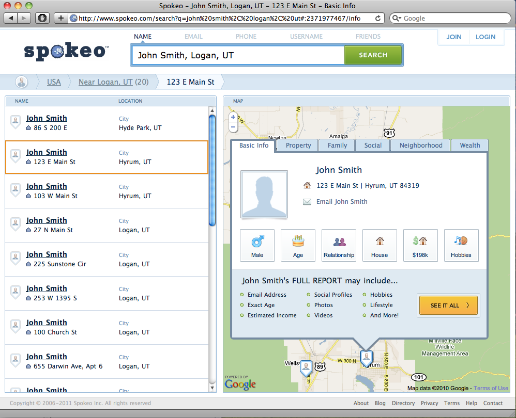Open the USA breadcrumb link
The width and height of the screenshot is (516, 418).
pos(54,82)
